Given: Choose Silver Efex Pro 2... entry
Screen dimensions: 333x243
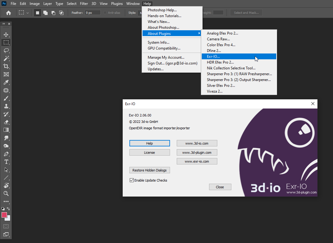Looking at the screenshot, I should coord(239,86).
